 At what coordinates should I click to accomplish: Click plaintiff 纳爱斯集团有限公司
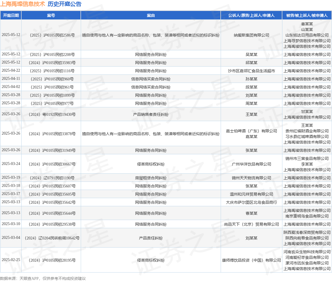pyautogui.click(x=251, y=35)
